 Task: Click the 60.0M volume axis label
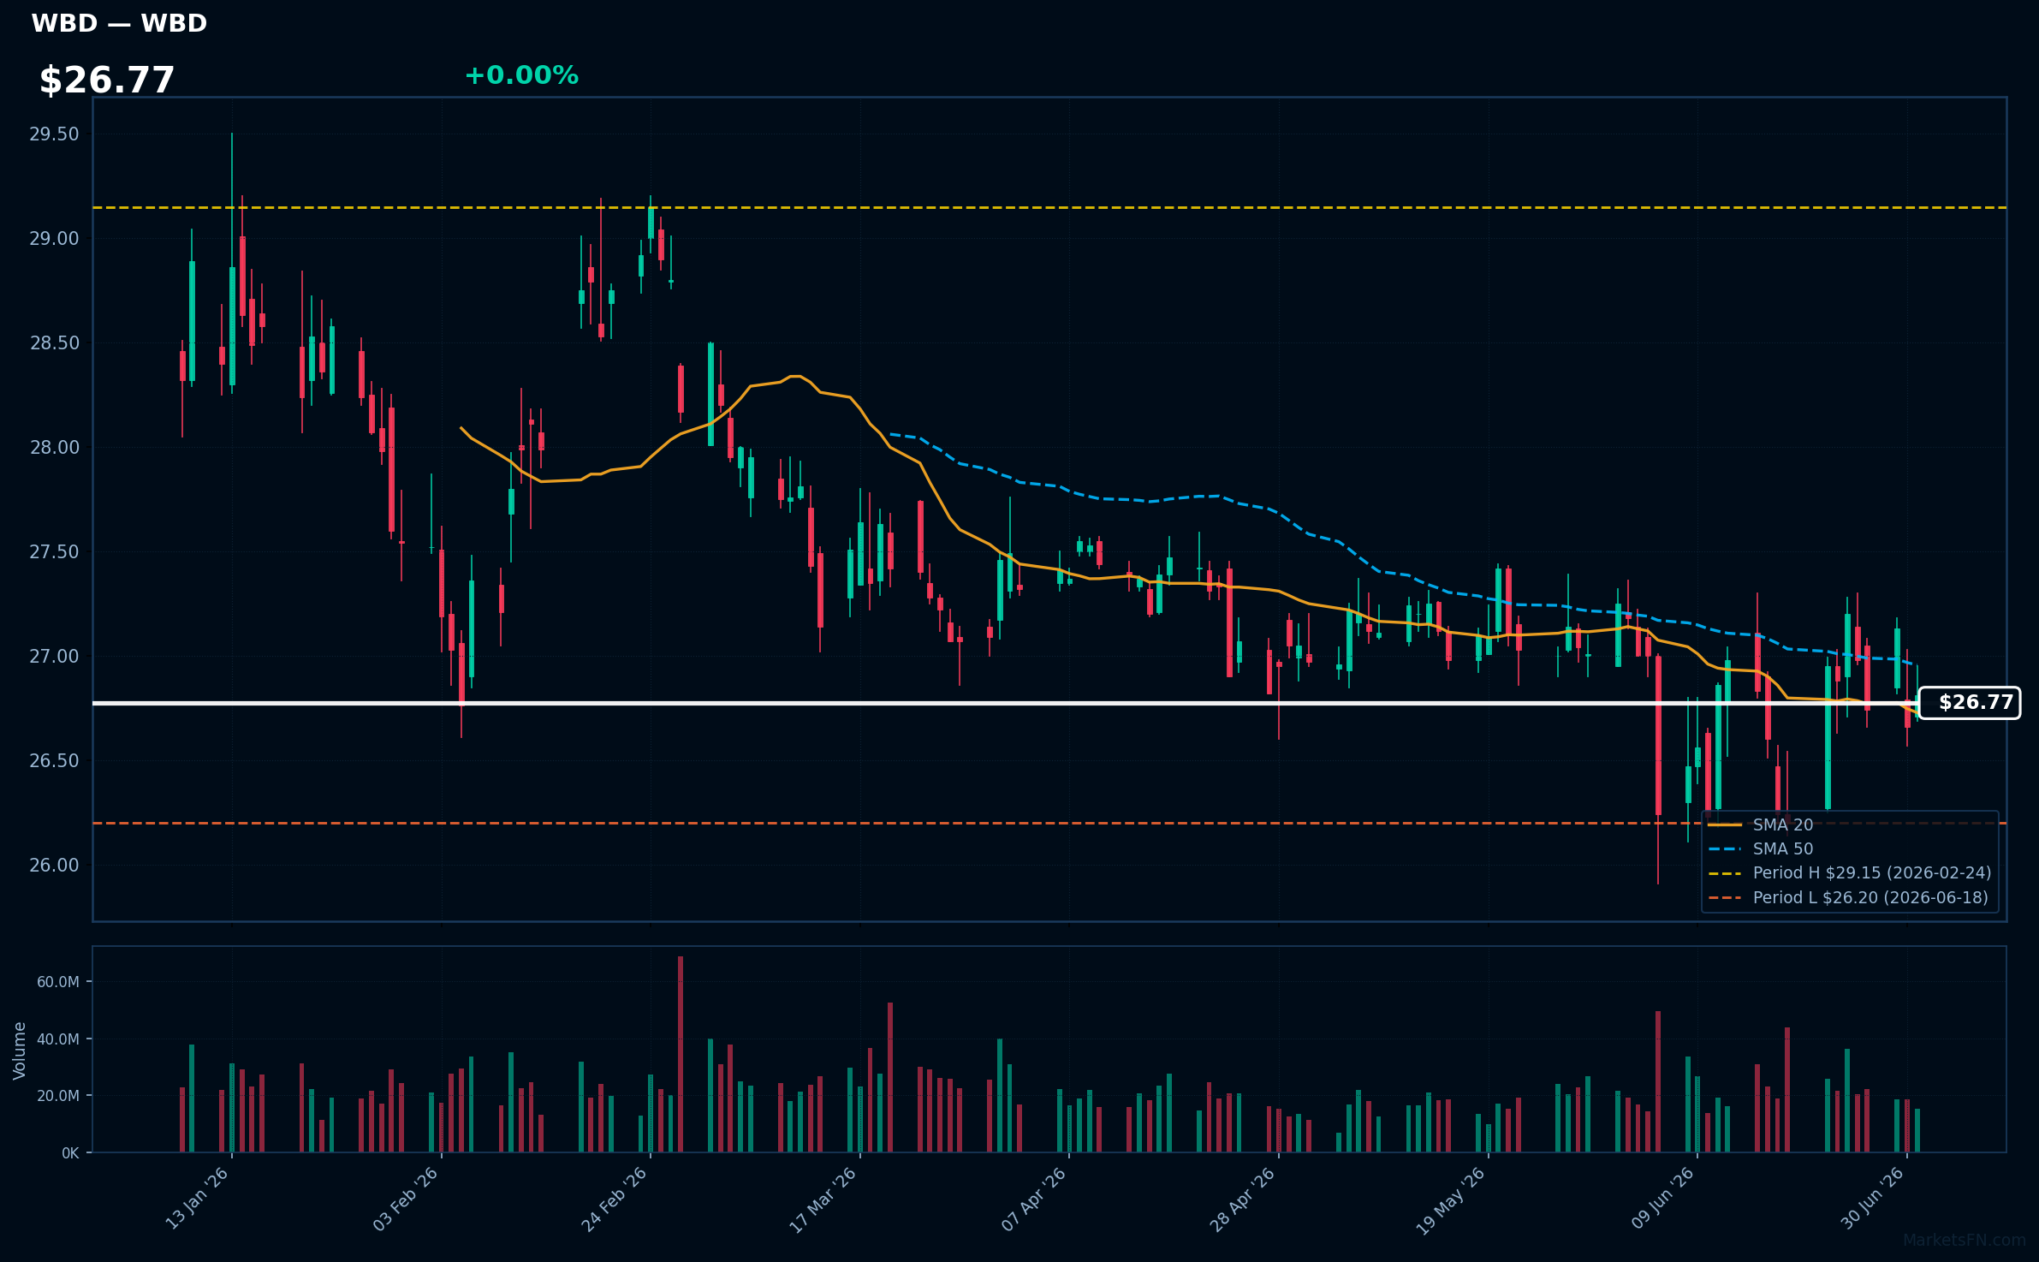57,981
